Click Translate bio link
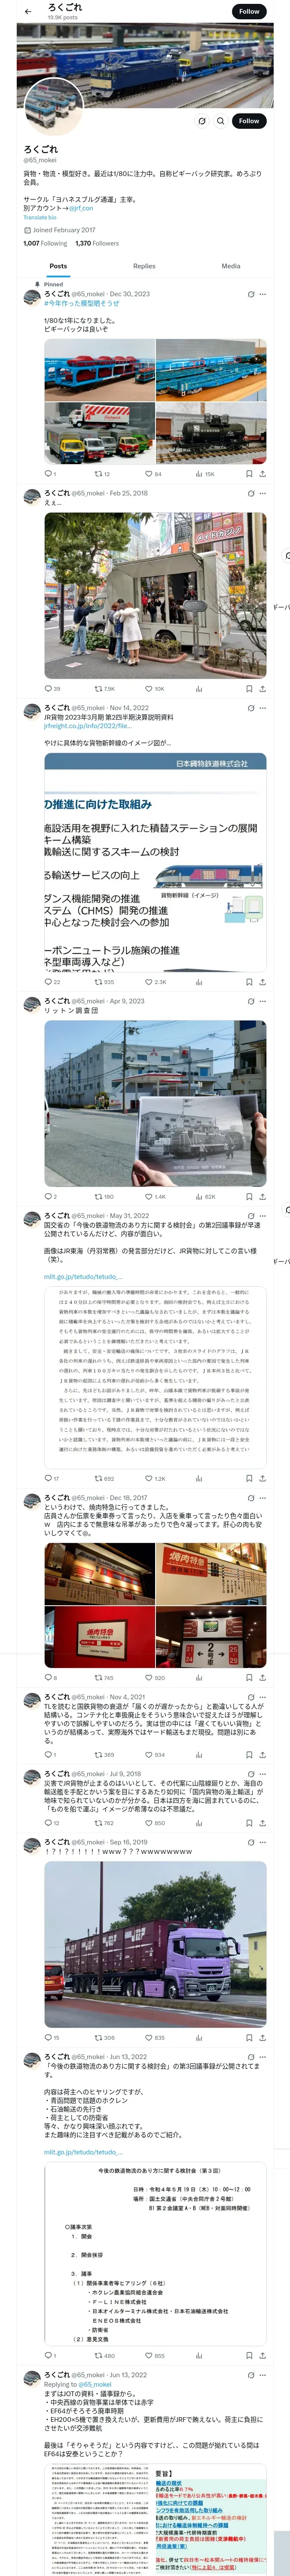The width and height of the screenshot is (290, 2576). 40,217
